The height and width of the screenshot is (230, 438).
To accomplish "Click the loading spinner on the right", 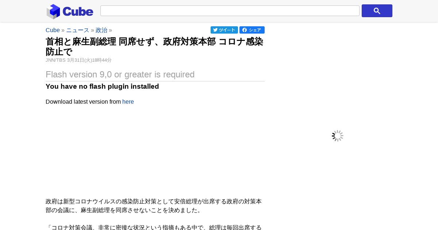I will click(338, 136).
